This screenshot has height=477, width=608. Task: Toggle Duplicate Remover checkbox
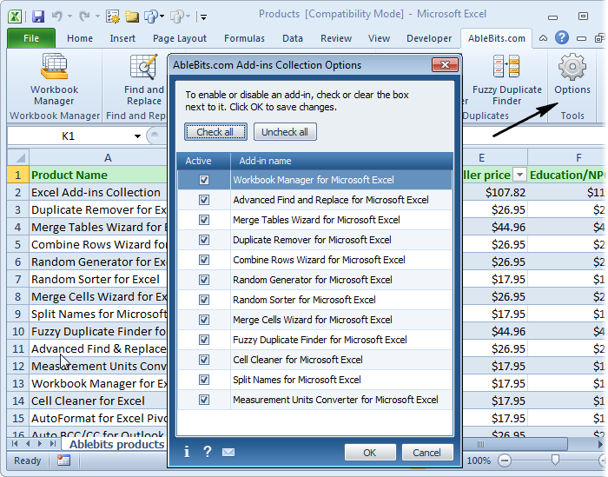pos(204,240)
